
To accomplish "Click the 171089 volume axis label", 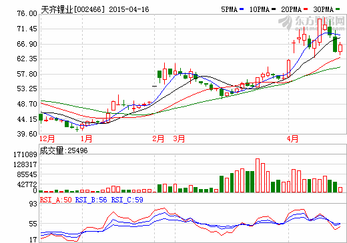I will coord(25,154).
